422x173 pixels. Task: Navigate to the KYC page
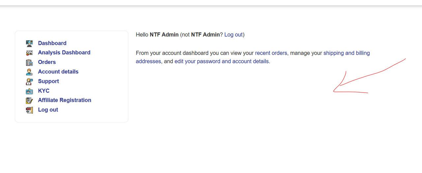[44, 91]
